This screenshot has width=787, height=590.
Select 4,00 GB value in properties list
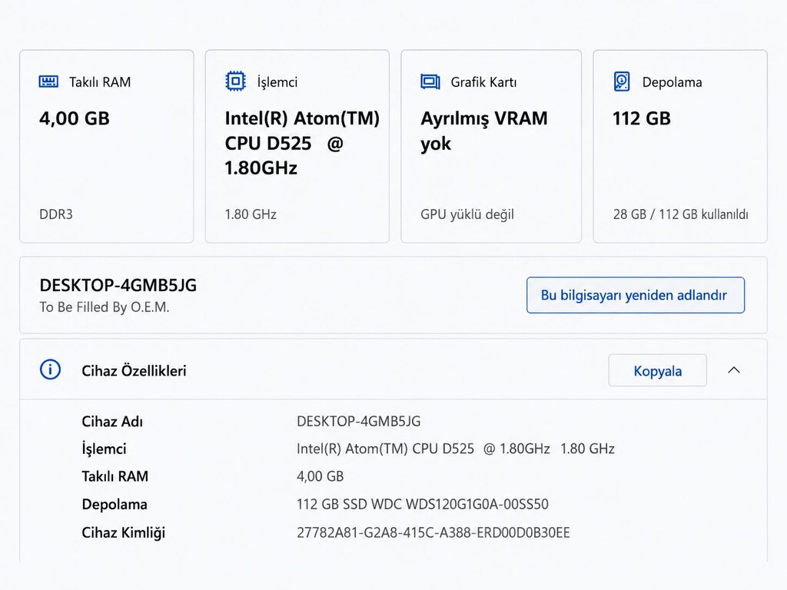pyautogui.click(x=320, y=476)
